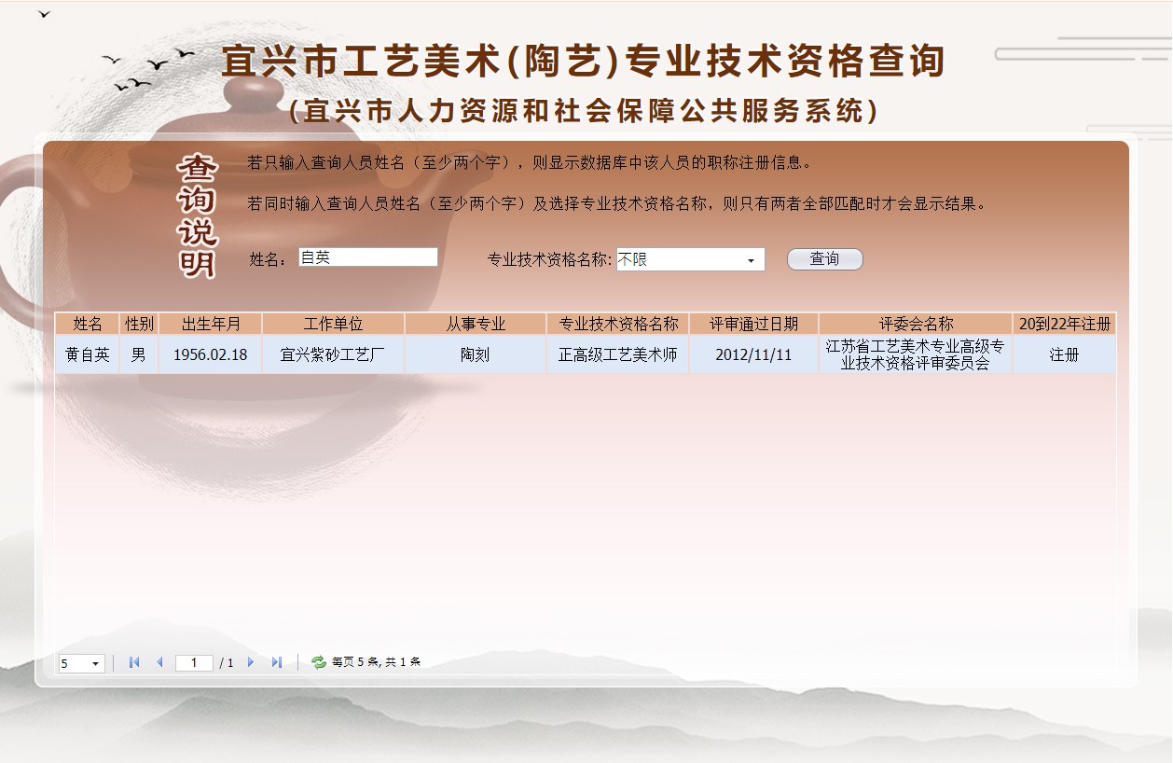
Task: Click the 正高级工艺美术师 qualification cell
Action: point(617,354)
